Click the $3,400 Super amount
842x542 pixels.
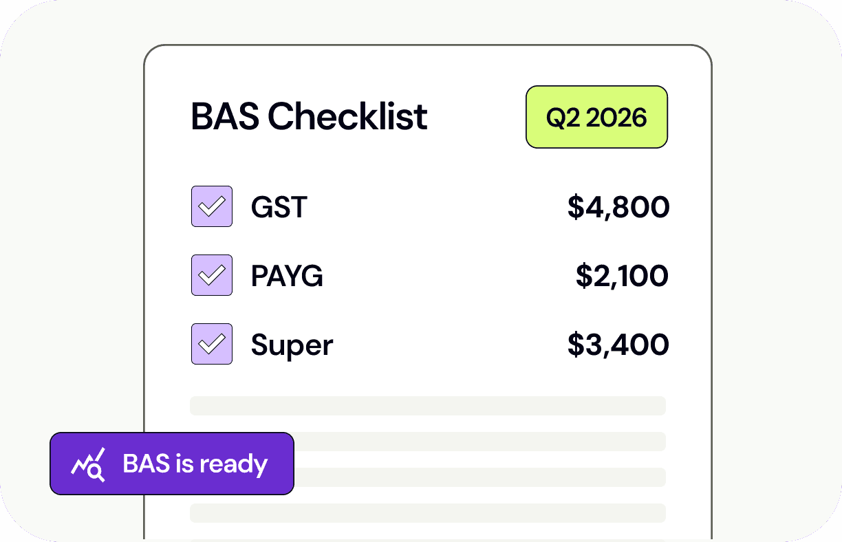pos(618,345)
